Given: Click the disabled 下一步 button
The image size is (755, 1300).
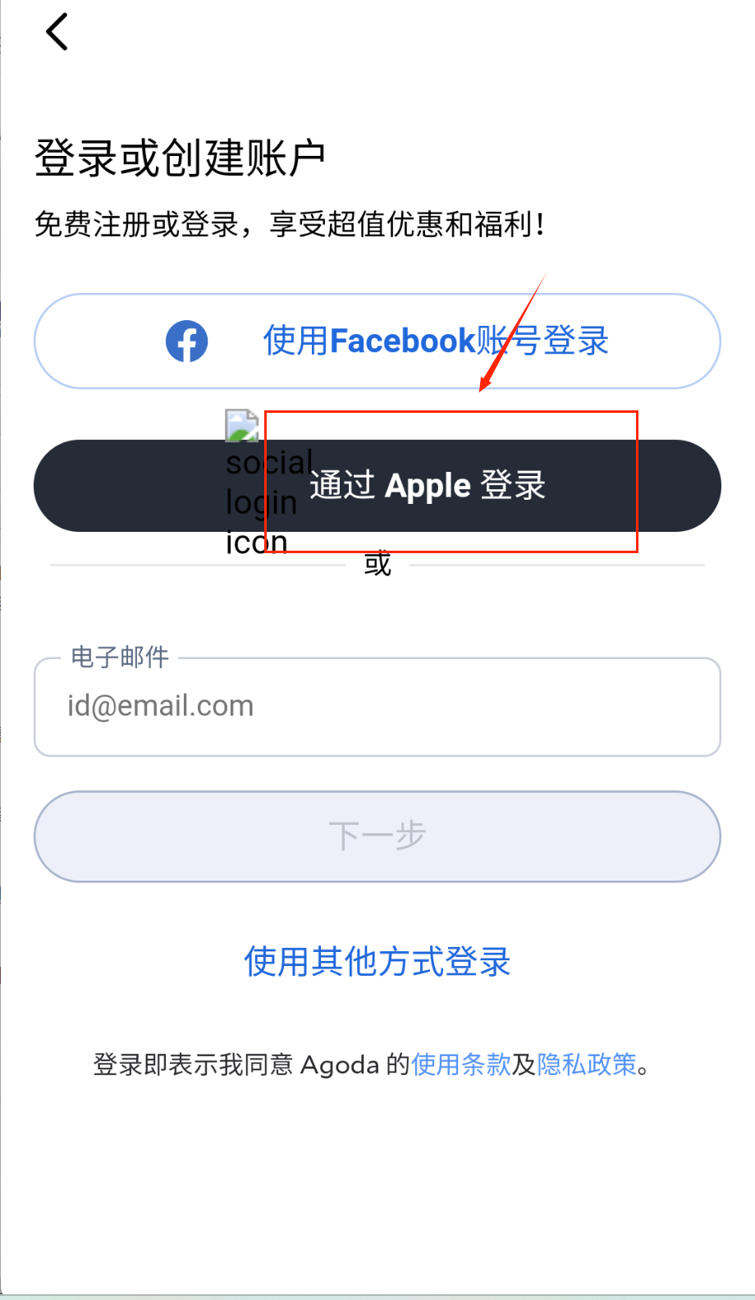Looking at the screenshot, I should tap(377, 836).
